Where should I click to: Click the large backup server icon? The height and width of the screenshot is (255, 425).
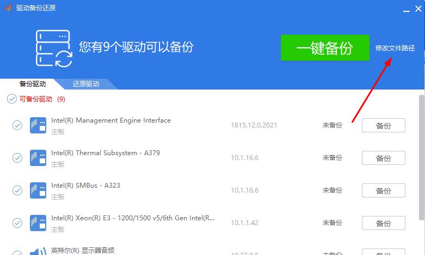[x=54, y=48]
